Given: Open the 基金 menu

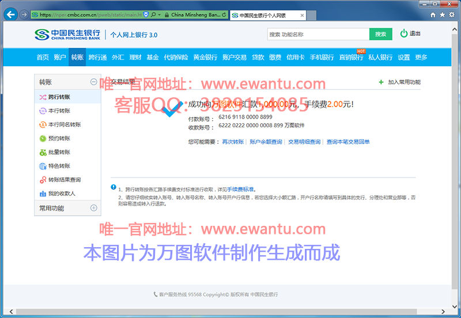Looking at the screenshot, I should tap(153, 57).
